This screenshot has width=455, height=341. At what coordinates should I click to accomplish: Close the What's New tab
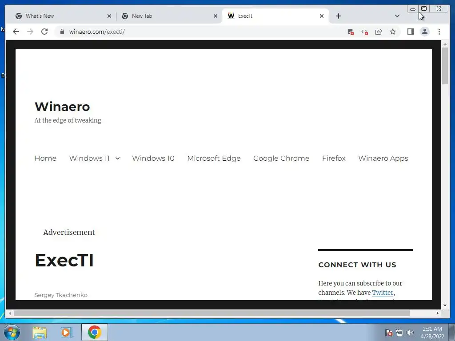coord(109,16)
